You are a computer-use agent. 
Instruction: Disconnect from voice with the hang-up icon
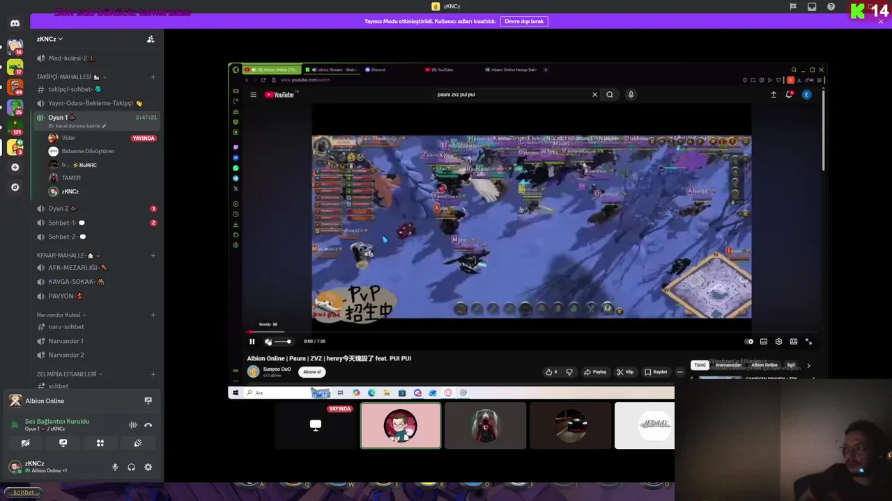tap(148, 425)
